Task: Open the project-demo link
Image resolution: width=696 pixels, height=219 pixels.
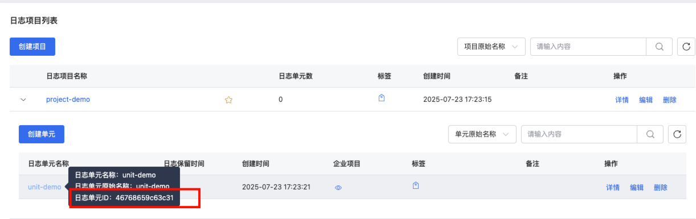Action: coord(68,100)
